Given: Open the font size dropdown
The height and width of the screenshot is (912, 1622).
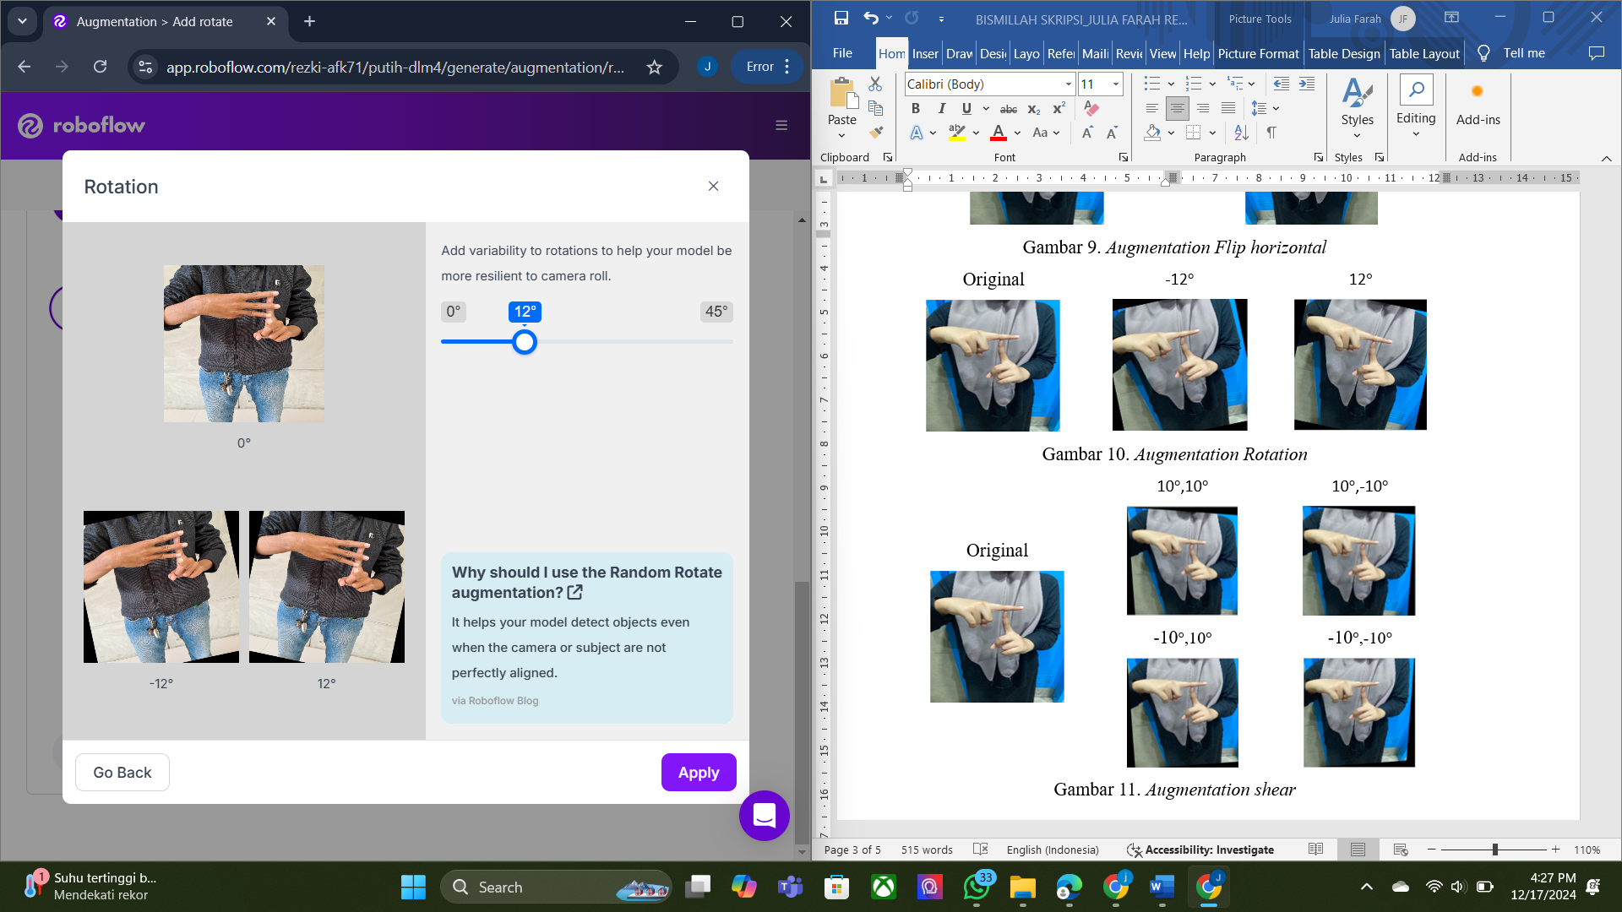Looking at the screenshot, I should pyautogui.click(x=1115, y=84).
